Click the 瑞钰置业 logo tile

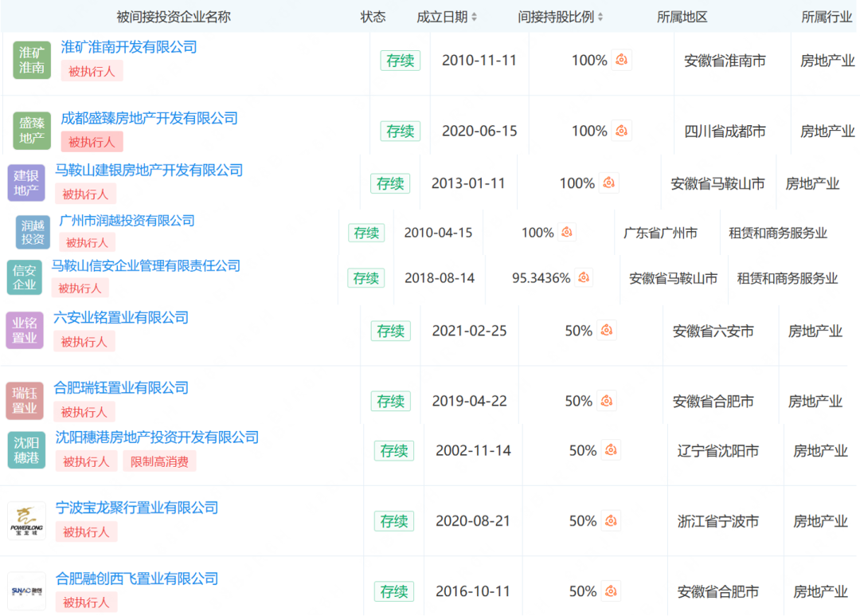point(25,401)
